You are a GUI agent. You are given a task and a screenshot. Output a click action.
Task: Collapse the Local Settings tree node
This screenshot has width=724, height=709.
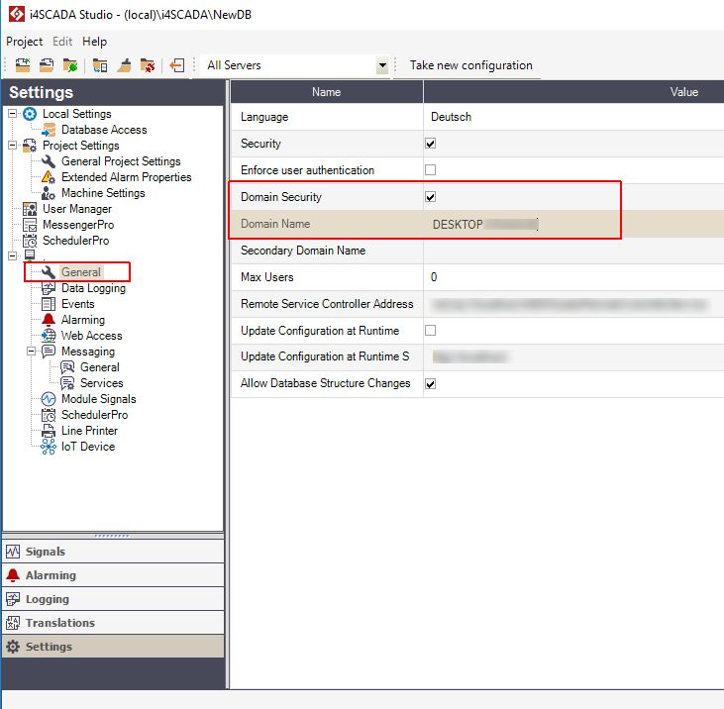[x=13, y=114]
